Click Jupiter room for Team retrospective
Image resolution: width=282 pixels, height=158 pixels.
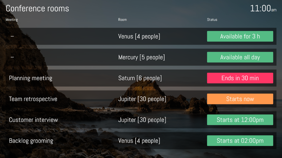pos(142,99)
